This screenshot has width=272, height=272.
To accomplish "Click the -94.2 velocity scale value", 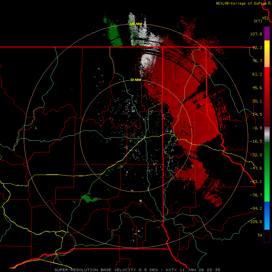I will click(x=256, y=209).
